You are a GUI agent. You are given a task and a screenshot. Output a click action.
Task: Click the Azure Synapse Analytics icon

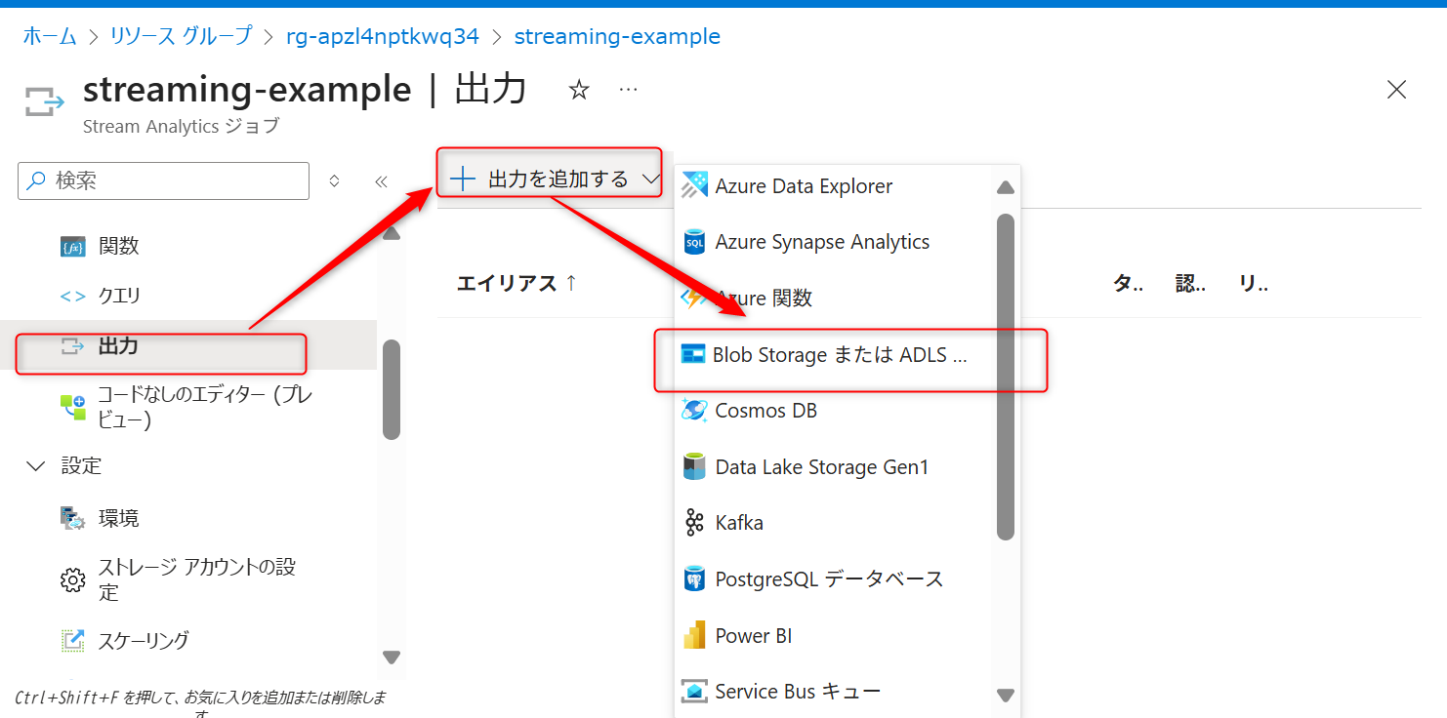point(694,242)
